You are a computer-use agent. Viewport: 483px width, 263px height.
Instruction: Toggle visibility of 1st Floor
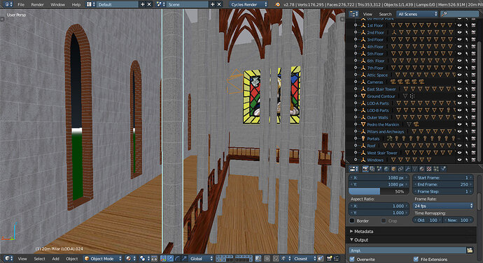click(x=460, y=26)
